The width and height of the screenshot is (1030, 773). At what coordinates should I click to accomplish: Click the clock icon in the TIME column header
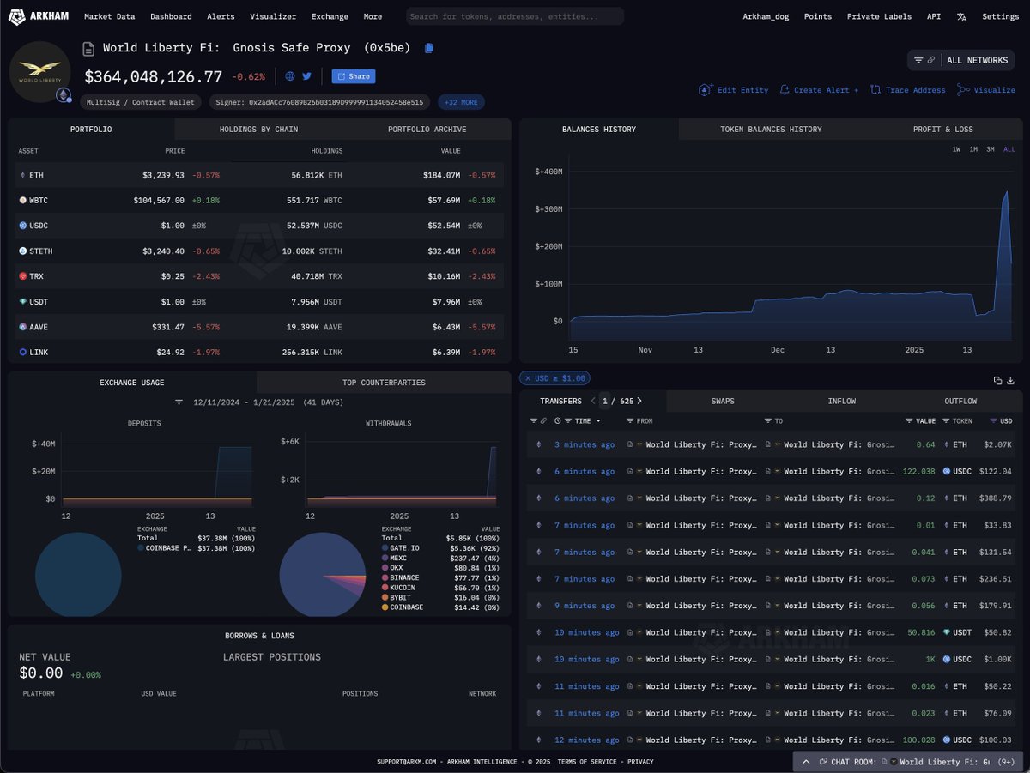pyautogui.click(x=558, y=421)
